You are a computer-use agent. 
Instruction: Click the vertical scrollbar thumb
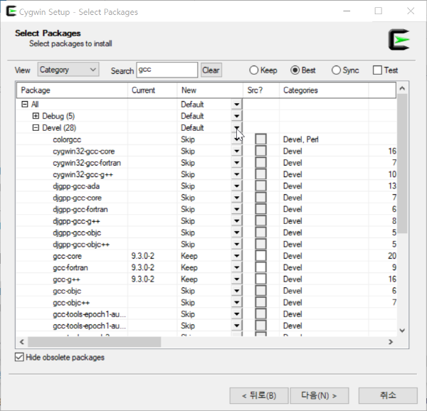[x=402, y=164]
